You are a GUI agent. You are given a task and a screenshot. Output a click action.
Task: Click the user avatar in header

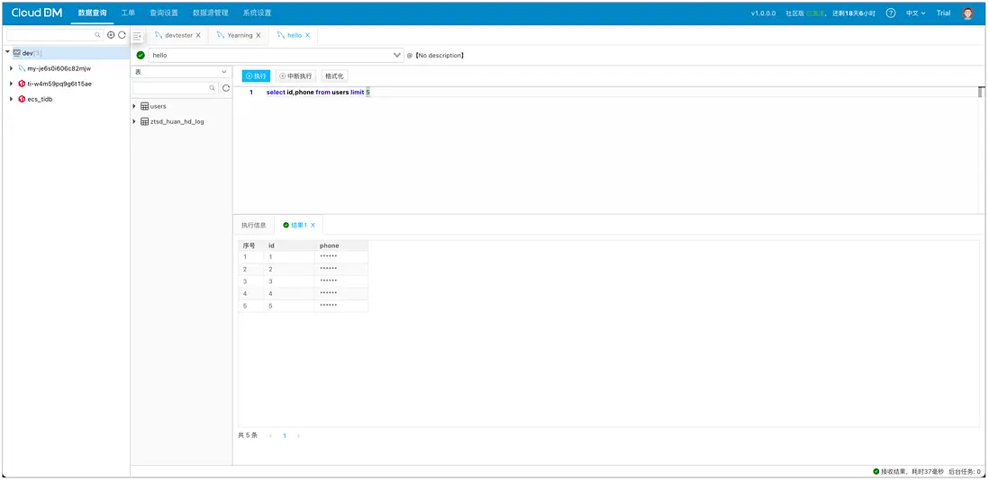click(x=967, y=13)
